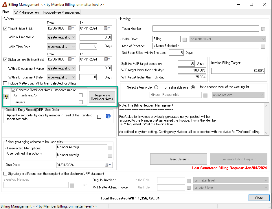Switch to the Invoiced-Fee Management tab
The height and width of the screenshot is (209, 272).
click(61, 12)
